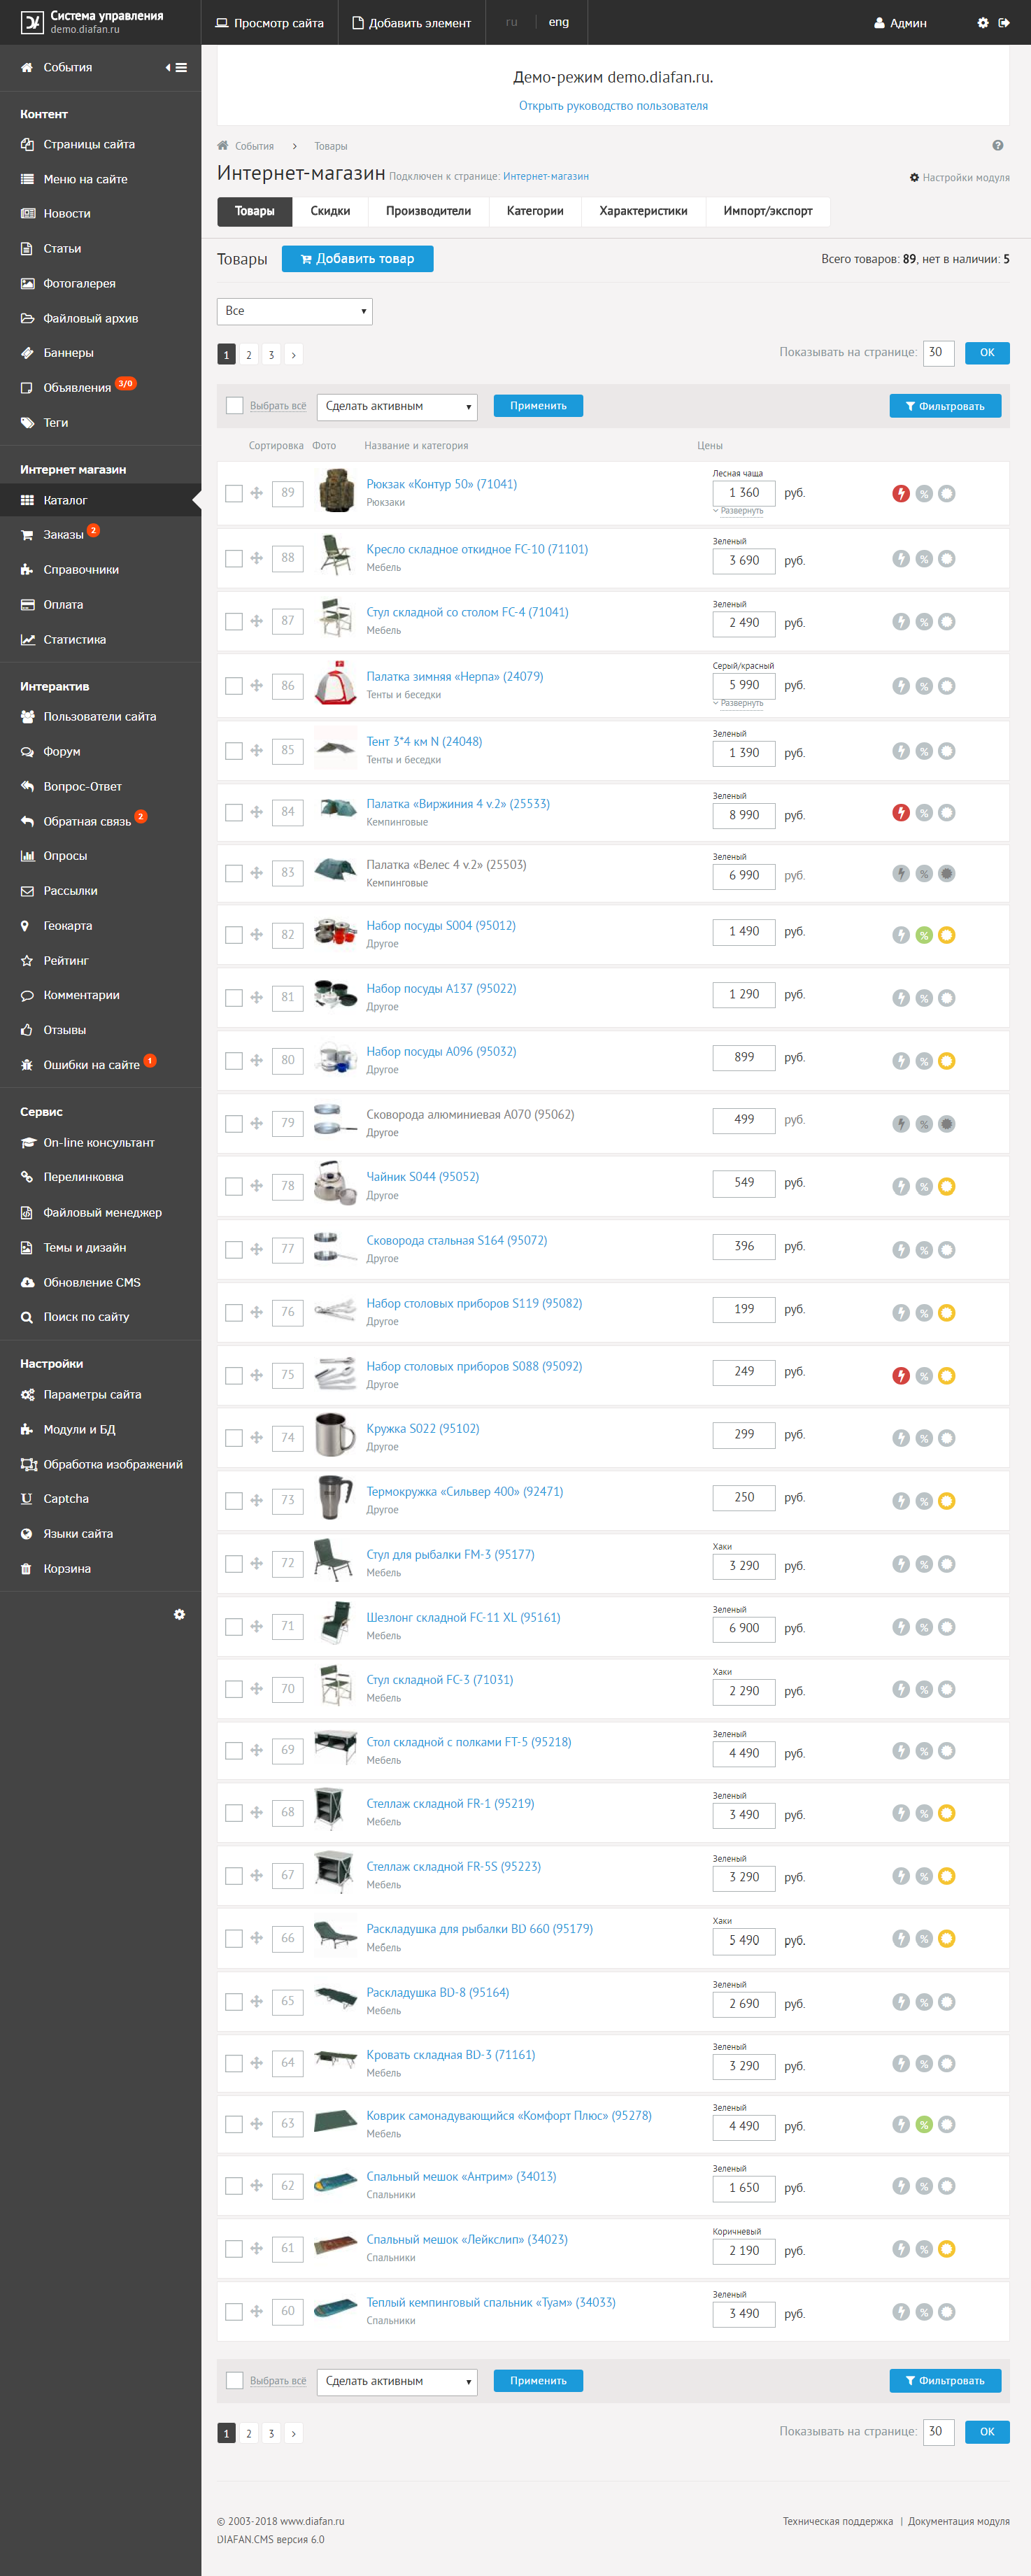
Task: Toggle the new-item star icon for Чайник S044
Action: coord(946,1186)
